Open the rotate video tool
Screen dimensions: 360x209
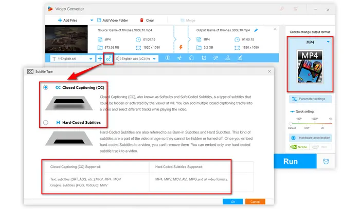(191, 58)
